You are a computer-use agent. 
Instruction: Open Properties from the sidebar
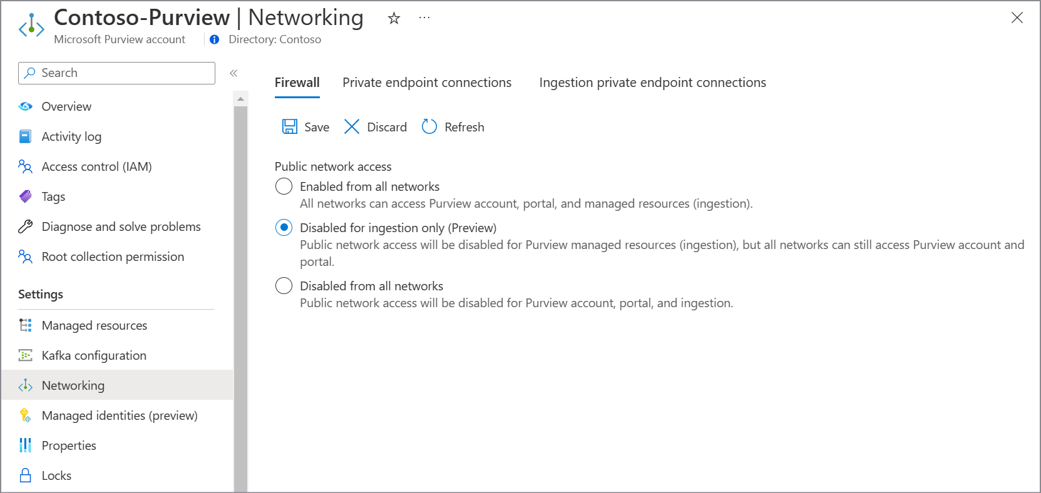(69, 445)
